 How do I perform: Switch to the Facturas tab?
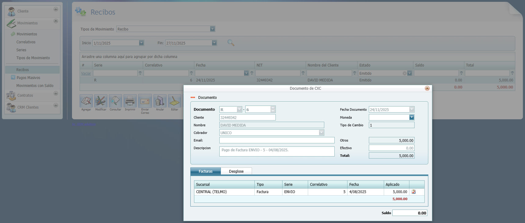pyautogui.click(x=206, y=171)
